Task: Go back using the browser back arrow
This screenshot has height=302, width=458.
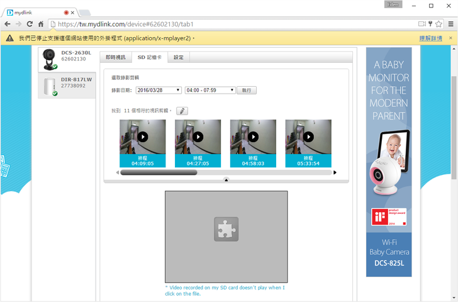Action: point(8,24)
